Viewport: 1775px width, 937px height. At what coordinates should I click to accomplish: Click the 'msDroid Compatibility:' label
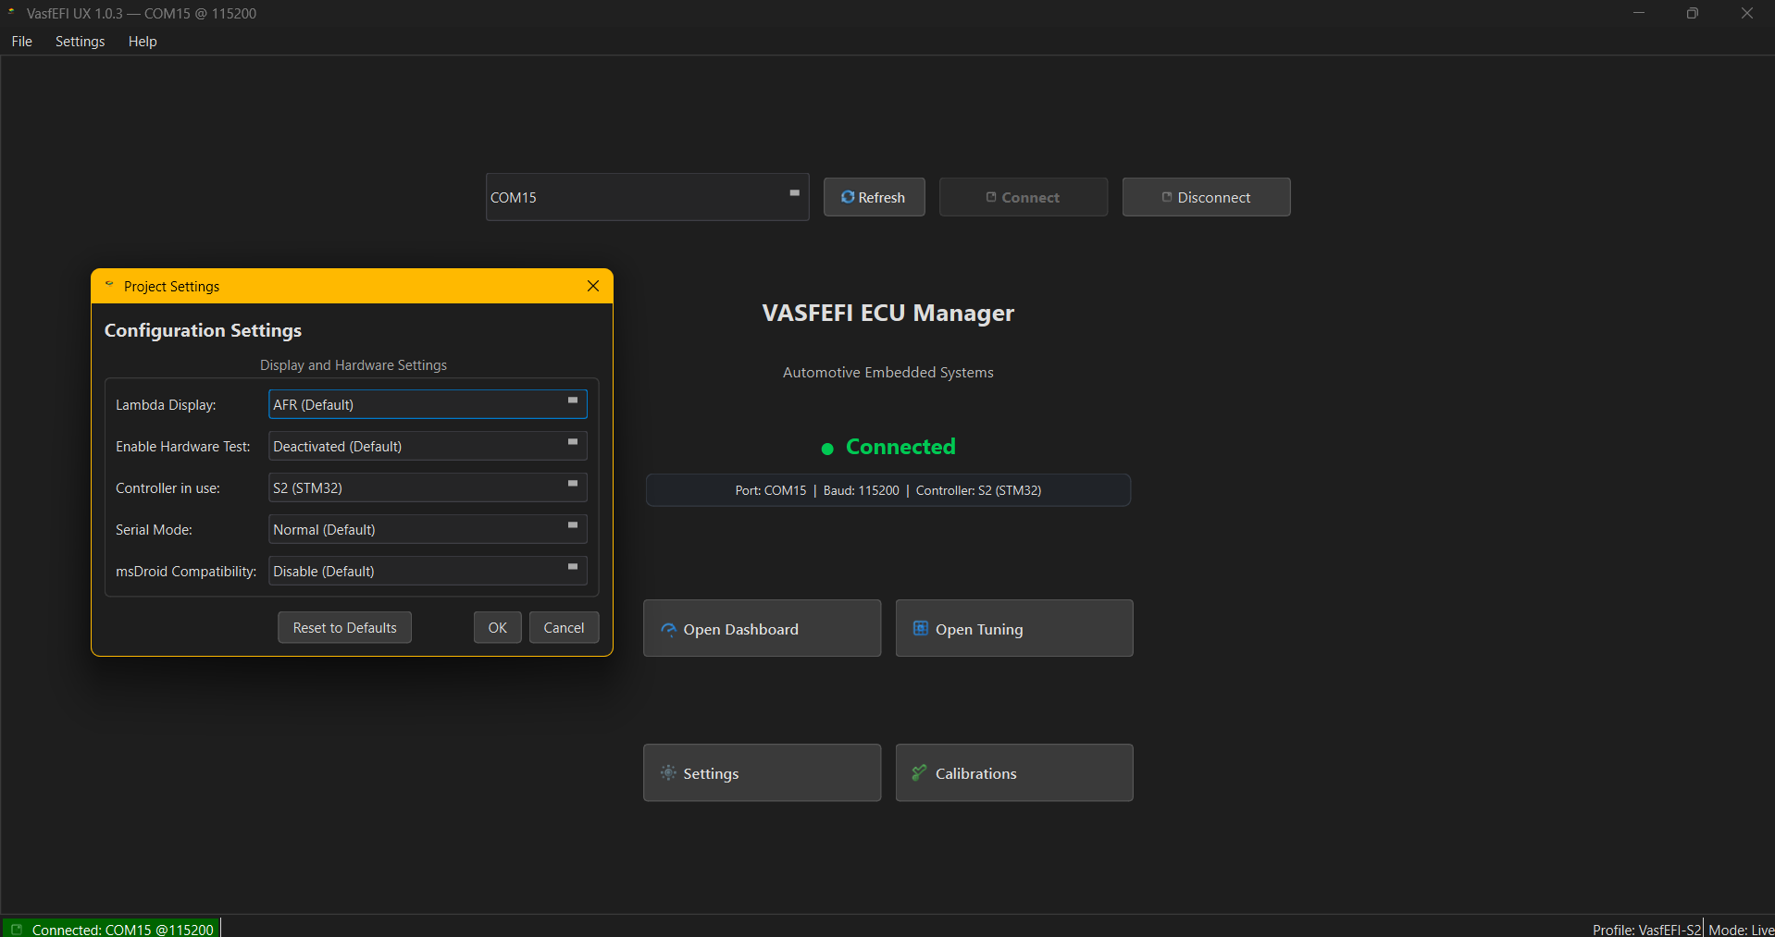[x=186, y=572]
